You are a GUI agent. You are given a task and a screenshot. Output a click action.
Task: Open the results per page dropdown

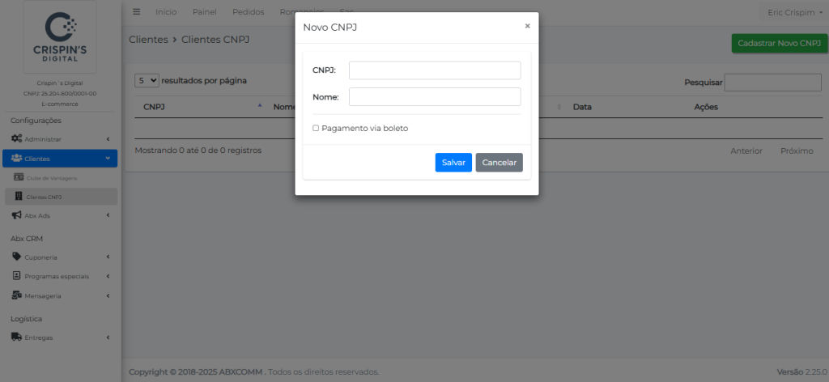click(x=147, y=81)
